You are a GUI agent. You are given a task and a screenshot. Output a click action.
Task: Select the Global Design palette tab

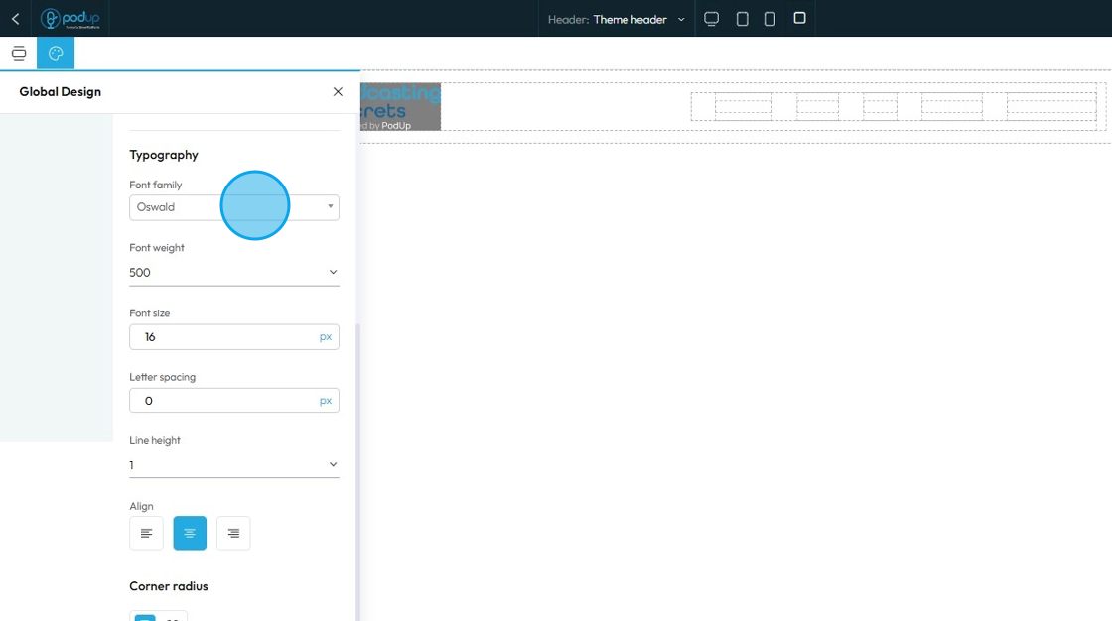point(56,54)
